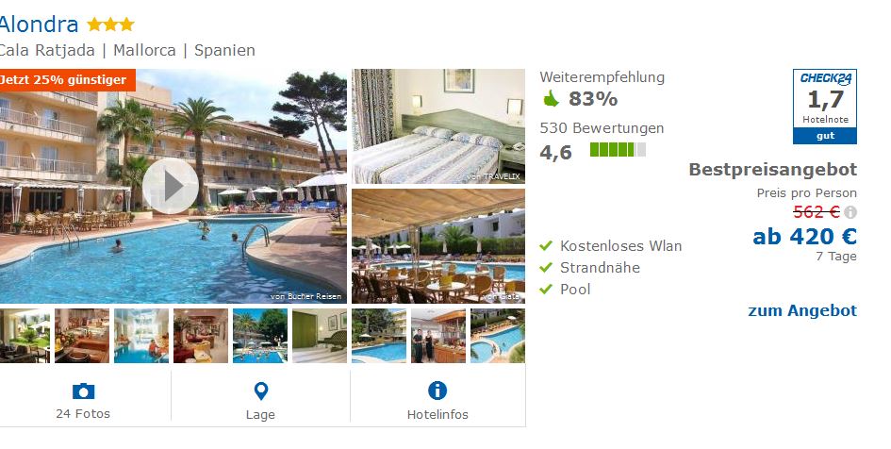Open the Hotelinfos info icon
The width and height of the screenshot is (891, 449).
(x=437, y=391)
